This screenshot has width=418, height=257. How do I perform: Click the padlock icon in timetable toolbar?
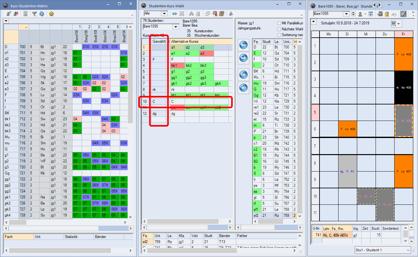[387, 14]
